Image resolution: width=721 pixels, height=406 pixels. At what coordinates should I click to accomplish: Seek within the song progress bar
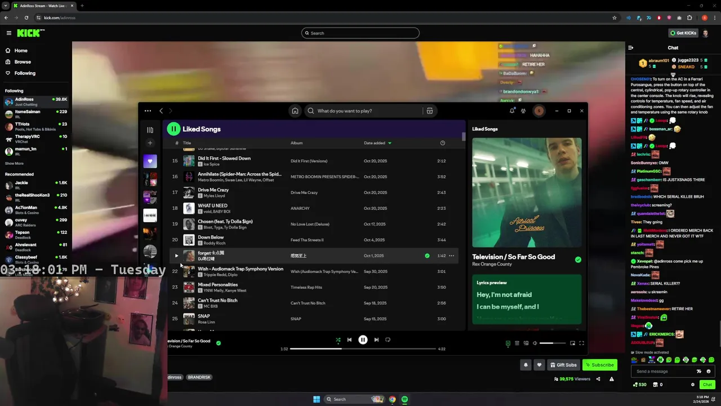[363, 349]
